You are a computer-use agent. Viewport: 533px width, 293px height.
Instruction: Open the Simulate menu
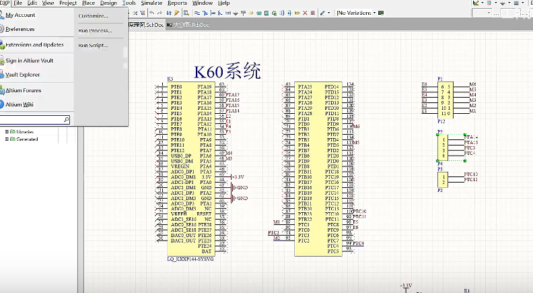(151, 3)
